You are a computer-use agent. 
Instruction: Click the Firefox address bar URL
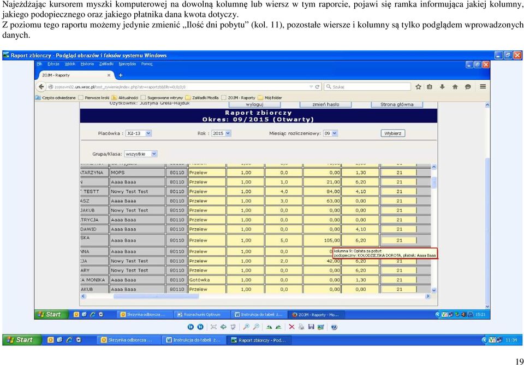tap(181, 87)
